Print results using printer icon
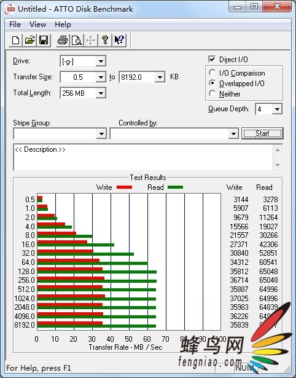Screen dimensions: 296x378 tap(63, 40)
